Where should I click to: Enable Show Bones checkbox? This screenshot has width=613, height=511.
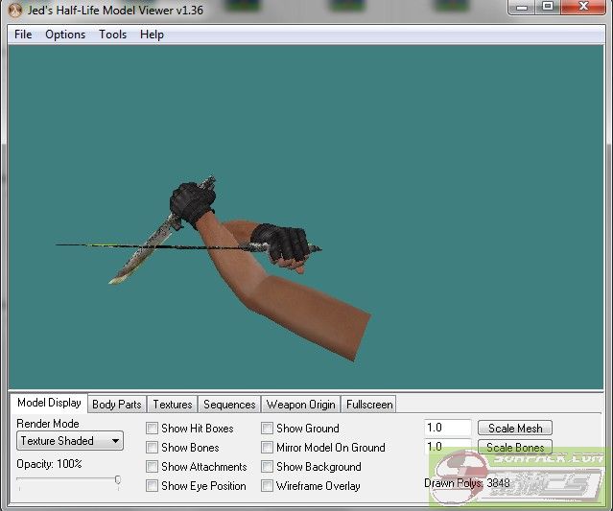(x=153, y=448)
